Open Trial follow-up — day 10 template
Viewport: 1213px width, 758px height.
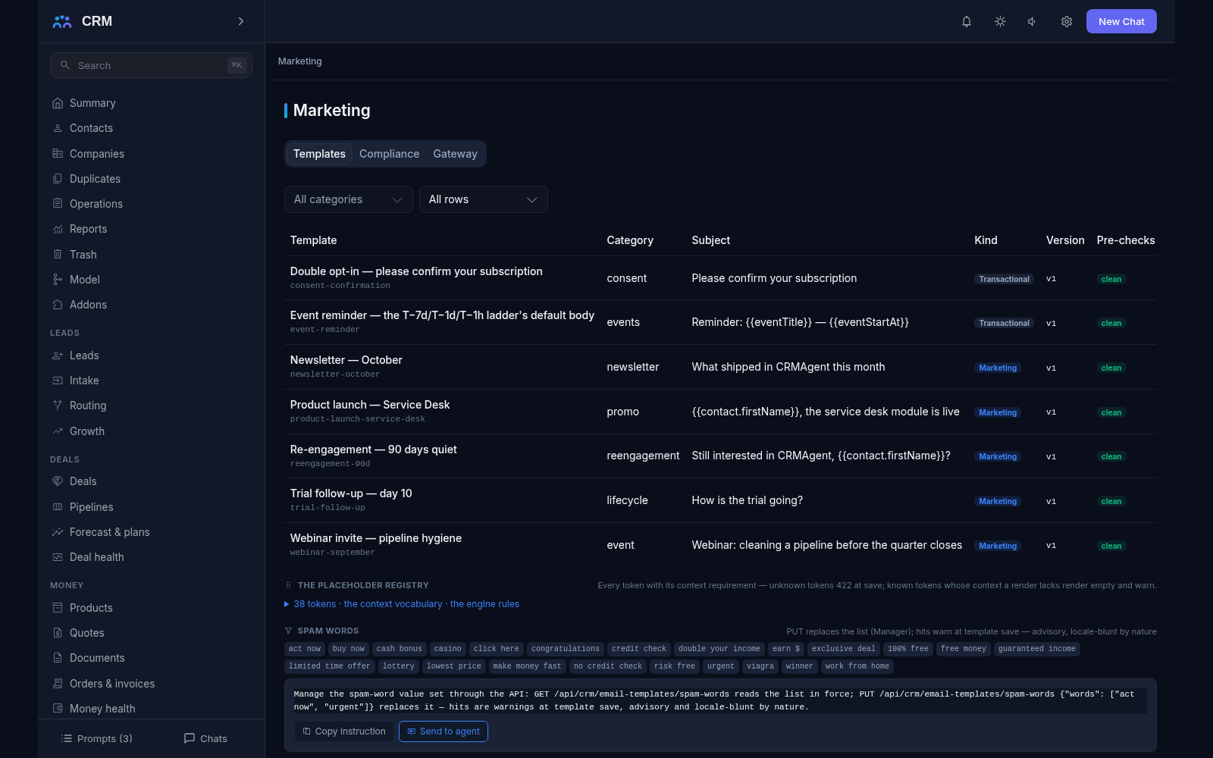720,500
